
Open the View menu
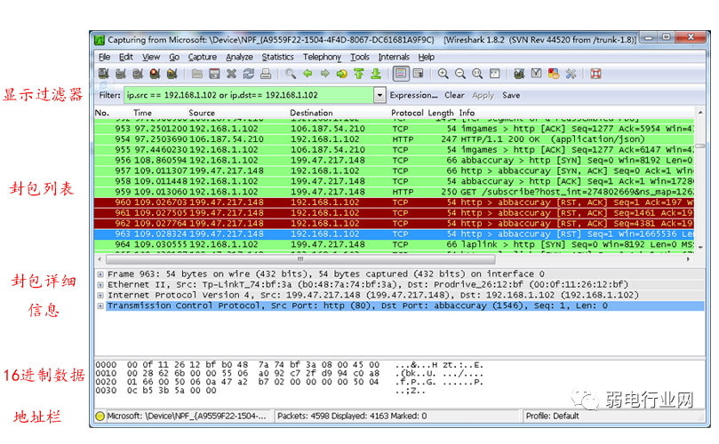151,57
